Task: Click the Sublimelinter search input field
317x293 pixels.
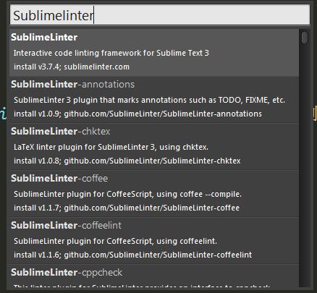Action: pyautogui.click(x=160, y=15)
